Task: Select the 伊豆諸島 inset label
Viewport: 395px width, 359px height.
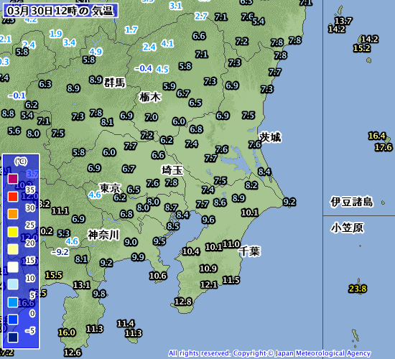Action: 351,202
